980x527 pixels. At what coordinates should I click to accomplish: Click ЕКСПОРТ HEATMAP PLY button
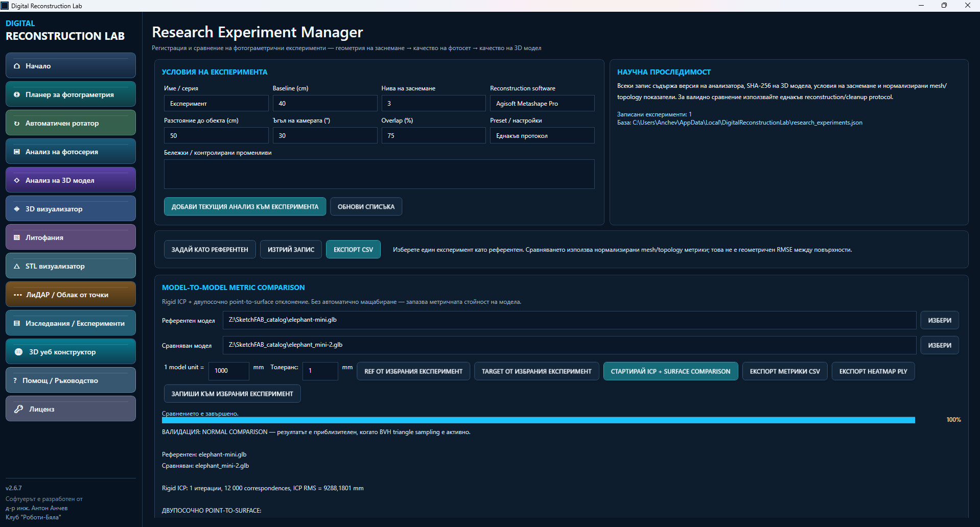tap(873, 371)
